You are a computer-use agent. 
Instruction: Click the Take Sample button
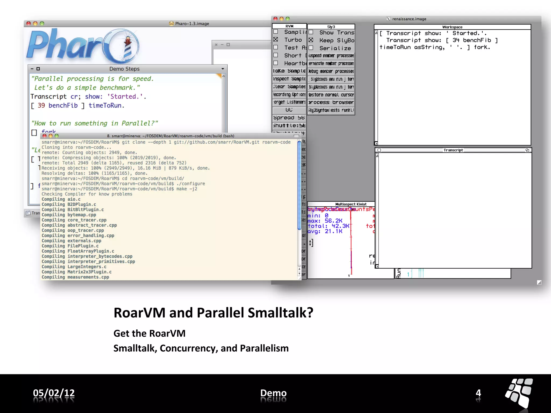point(289,71)
